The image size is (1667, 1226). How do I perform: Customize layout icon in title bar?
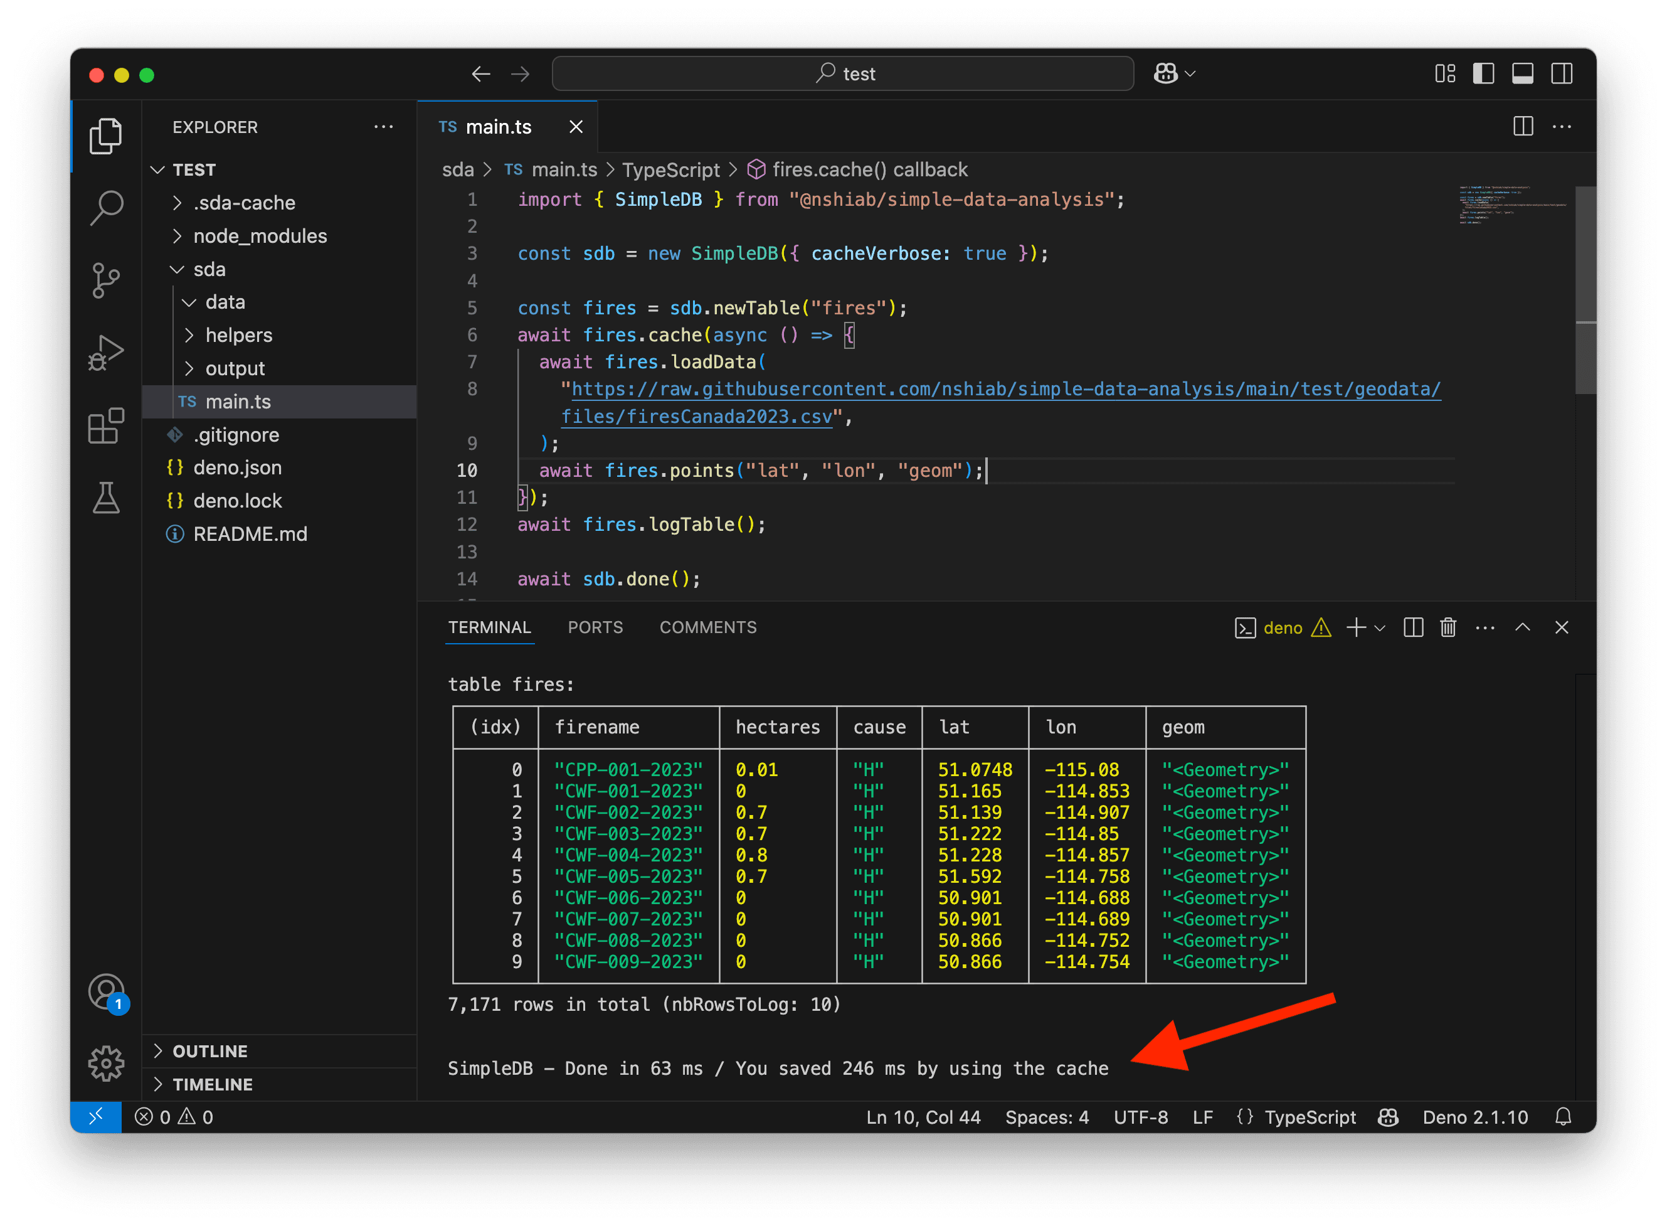click(x=1444, y=73)
